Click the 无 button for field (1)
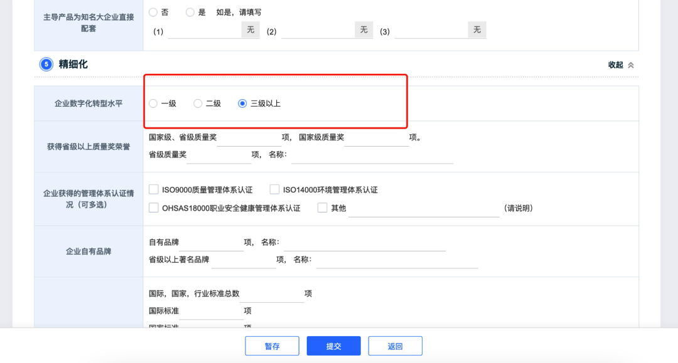The image size is (678, 363). click(x=250, y=30)
